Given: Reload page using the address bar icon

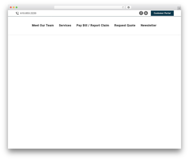Looking at the screenshot, I should pyautogui.click(x=123, y=8).
